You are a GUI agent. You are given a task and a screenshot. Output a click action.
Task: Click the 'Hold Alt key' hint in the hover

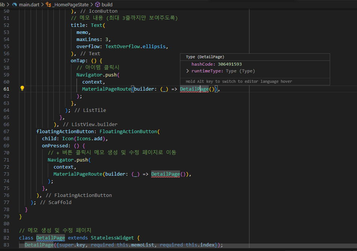[x=239, y=81]
